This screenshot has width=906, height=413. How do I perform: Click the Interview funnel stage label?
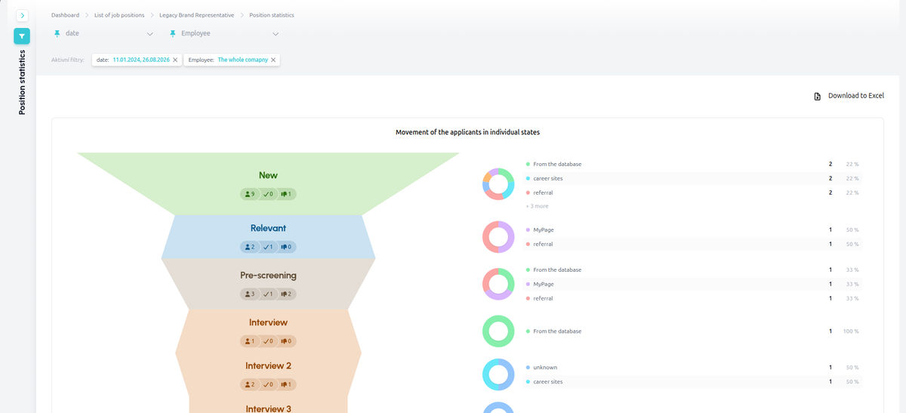point(268,322)
